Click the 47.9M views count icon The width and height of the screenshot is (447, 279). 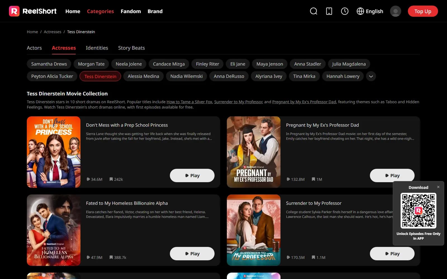pyautogui.click(x=88, y=257)
